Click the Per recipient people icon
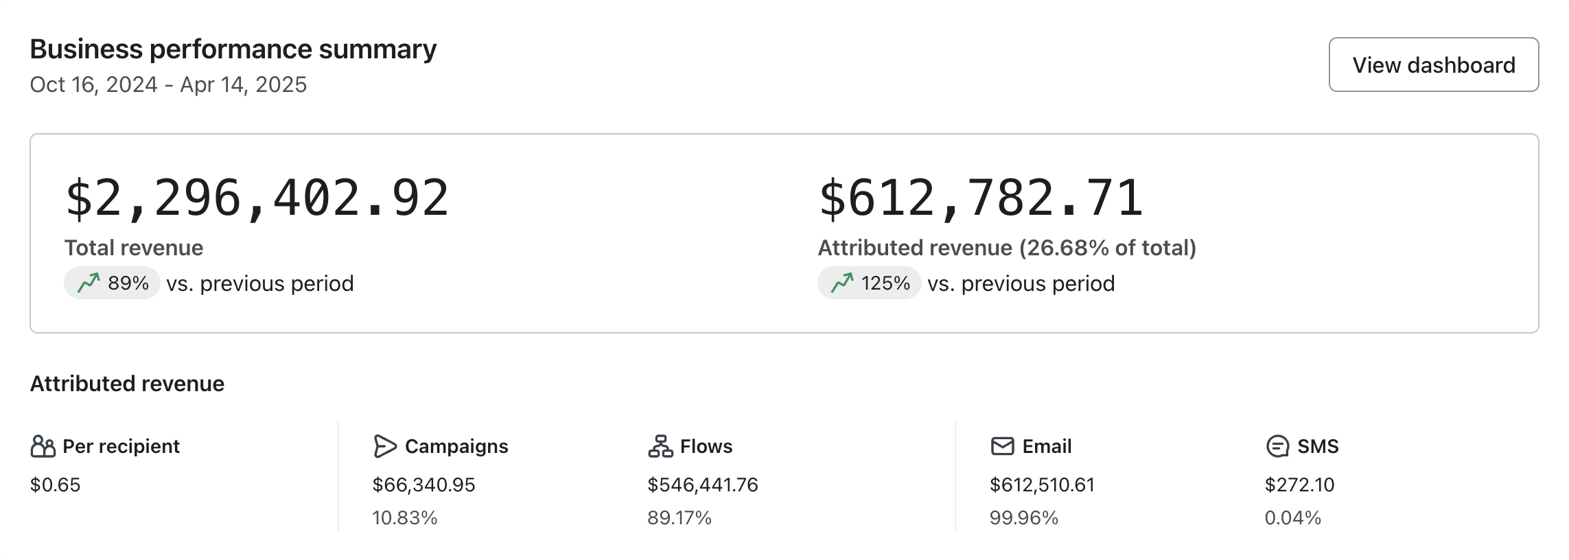 [x=43, y=446]
